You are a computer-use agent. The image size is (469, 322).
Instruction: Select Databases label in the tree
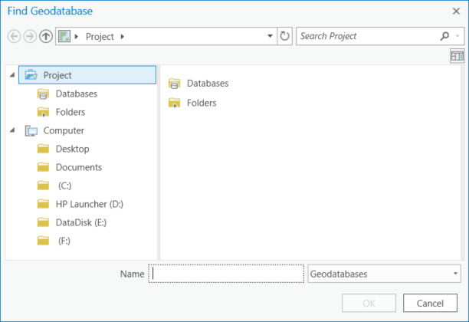[x=77, y=94]
